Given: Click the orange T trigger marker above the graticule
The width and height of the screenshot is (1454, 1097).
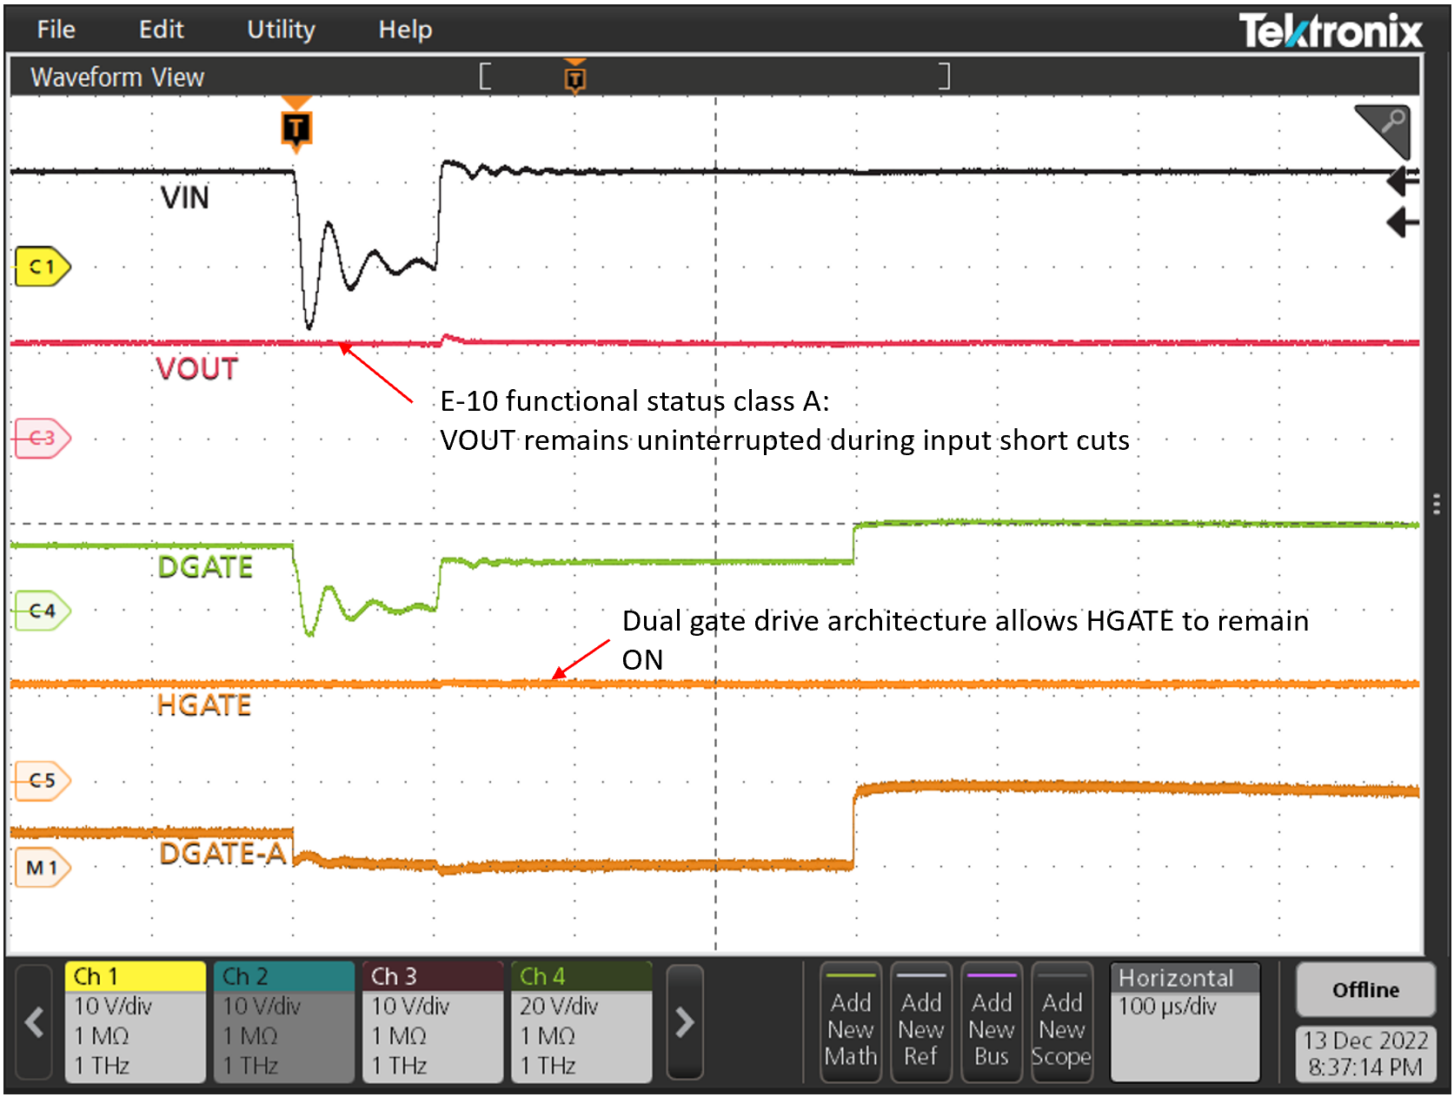Looking at the screenshot, I should point(296,127).
